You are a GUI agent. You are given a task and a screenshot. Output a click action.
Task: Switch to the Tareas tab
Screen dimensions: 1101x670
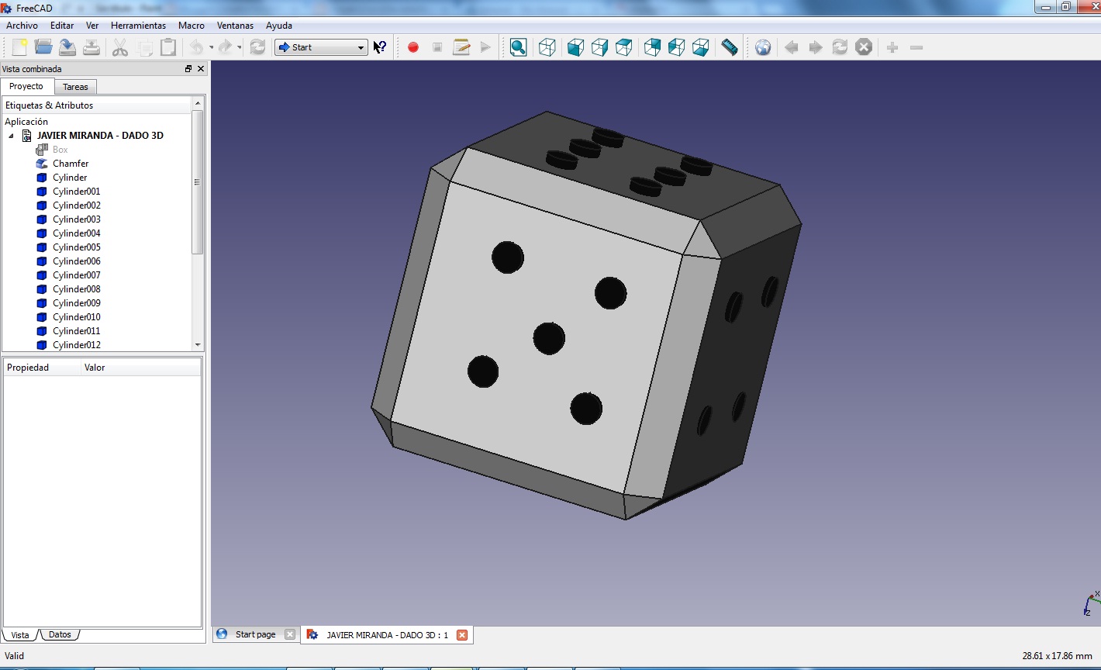point(75,87)
